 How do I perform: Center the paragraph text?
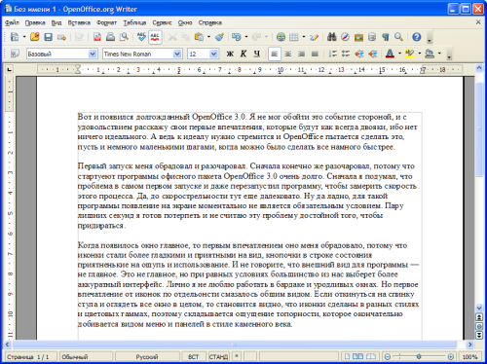coord(287,54)
